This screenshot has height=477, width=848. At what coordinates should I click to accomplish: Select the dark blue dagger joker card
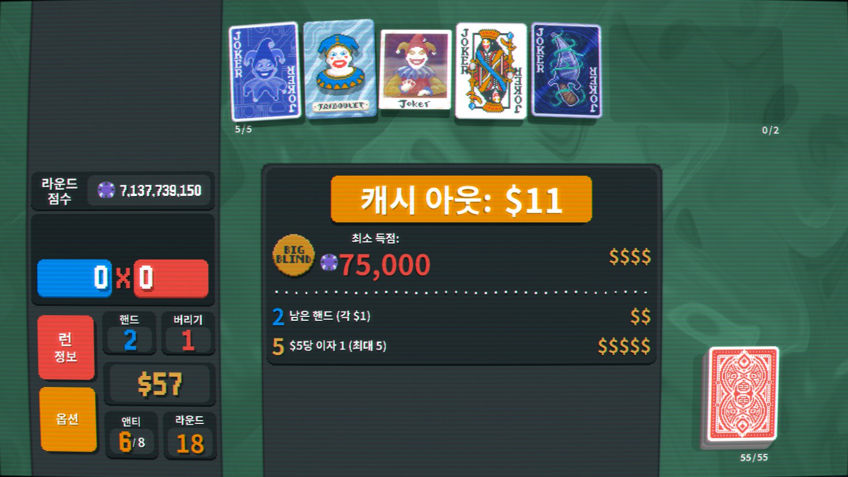pos(566,70)
